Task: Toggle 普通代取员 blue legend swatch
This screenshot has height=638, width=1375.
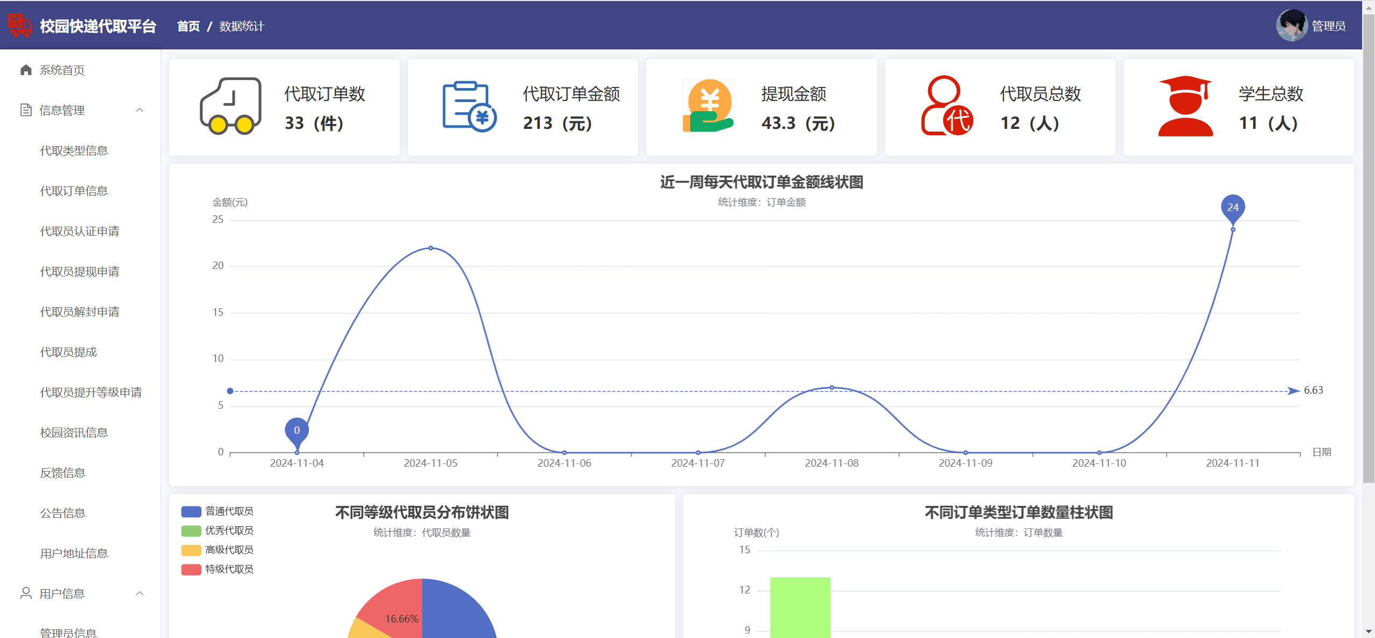Action: tap(191, 511)
